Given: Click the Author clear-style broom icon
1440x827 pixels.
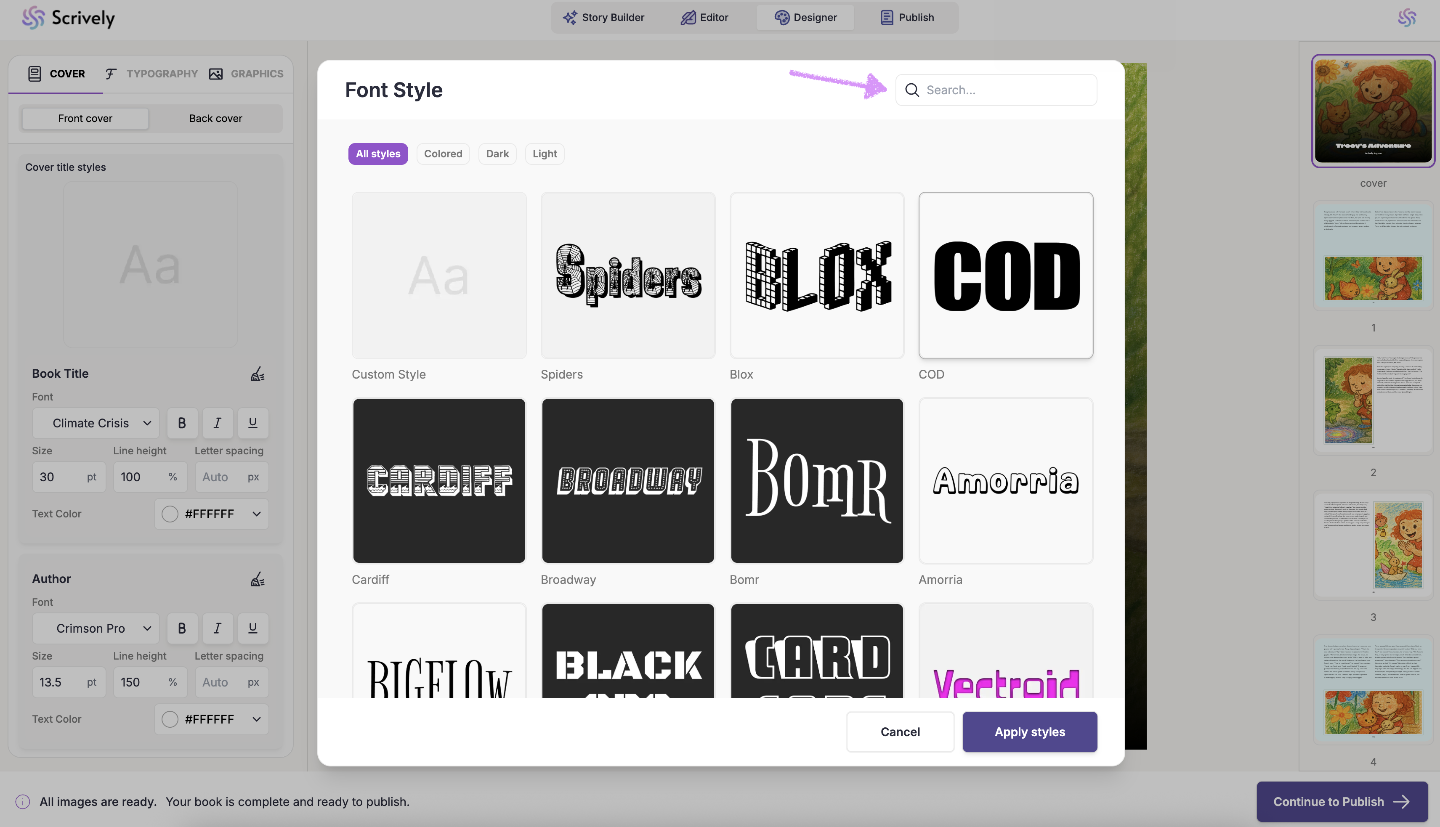Looking at the screenshot, I should pos(258,579).
